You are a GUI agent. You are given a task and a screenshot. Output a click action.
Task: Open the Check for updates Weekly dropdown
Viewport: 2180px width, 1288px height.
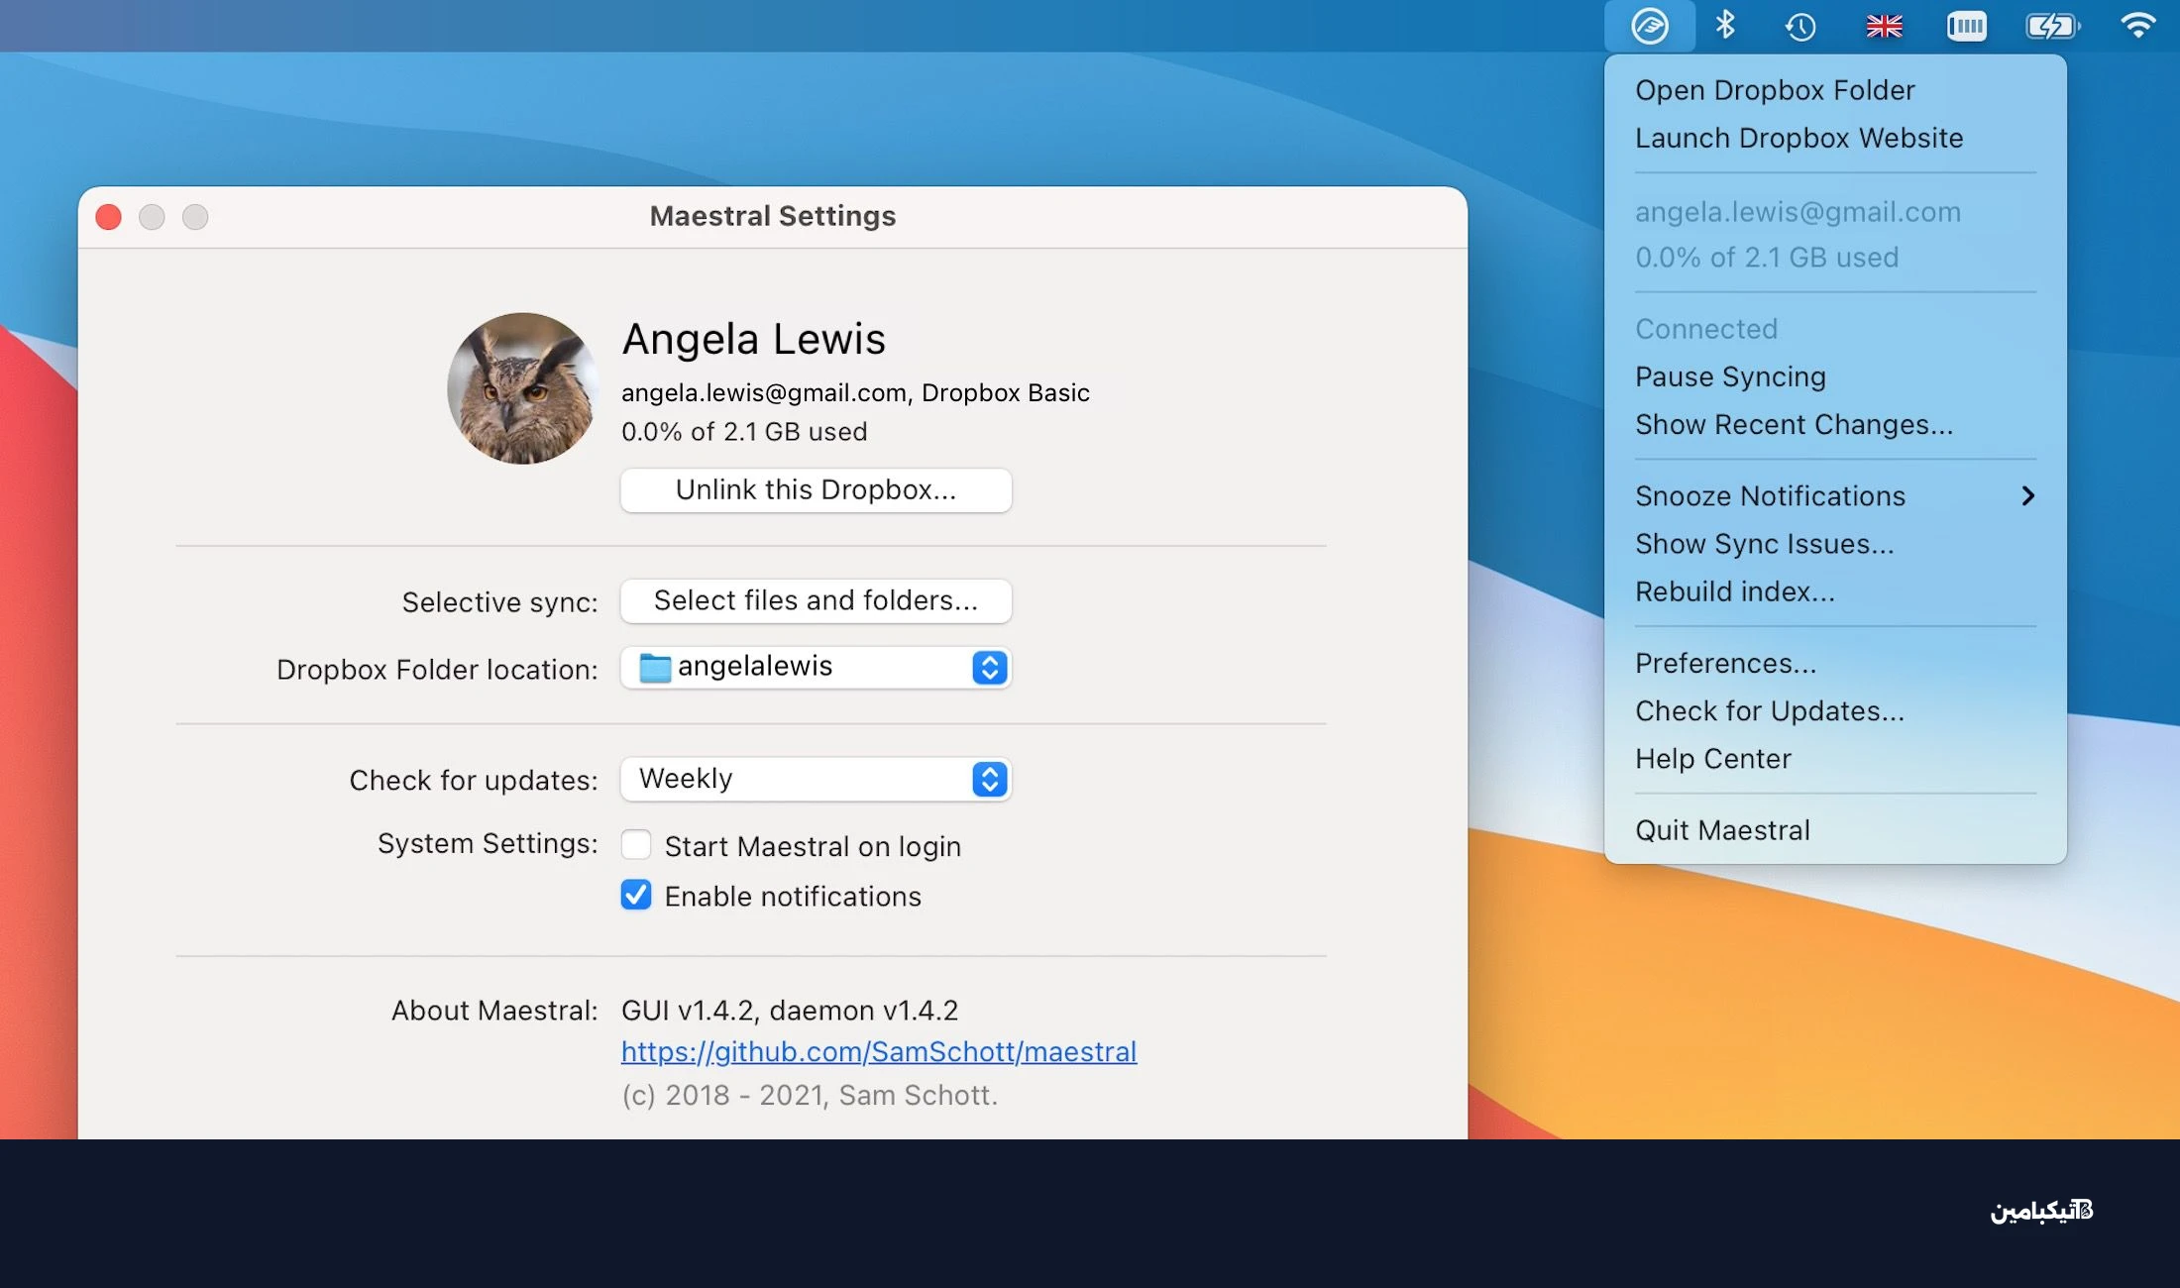tap(816, 779)
